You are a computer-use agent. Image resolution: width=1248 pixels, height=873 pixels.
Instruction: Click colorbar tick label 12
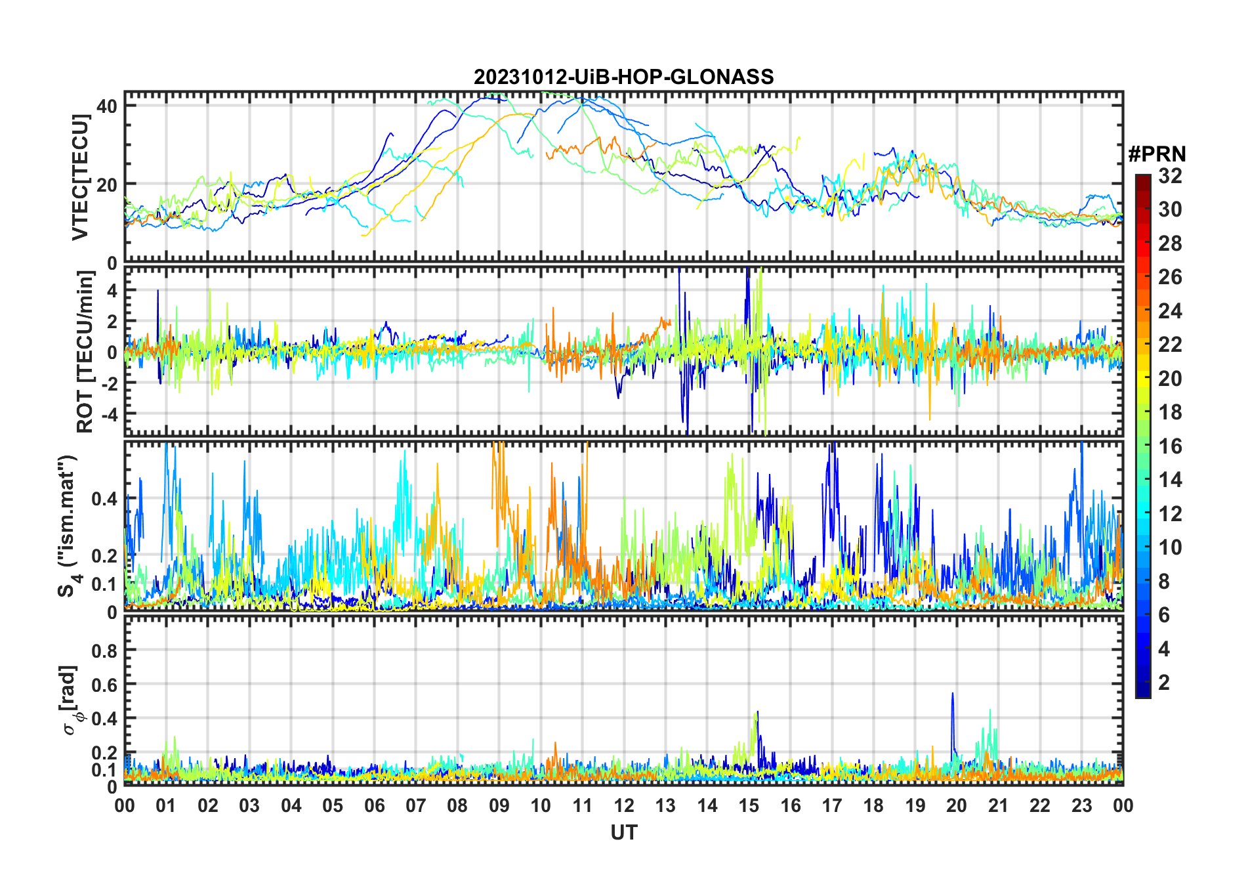(x=1170, y=513)
